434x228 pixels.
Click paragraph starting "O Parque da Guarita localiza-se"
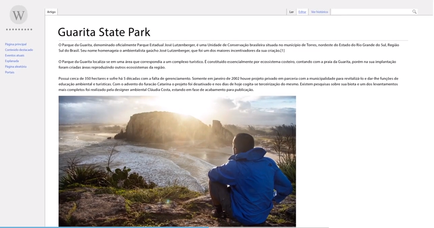click(227, 64)
